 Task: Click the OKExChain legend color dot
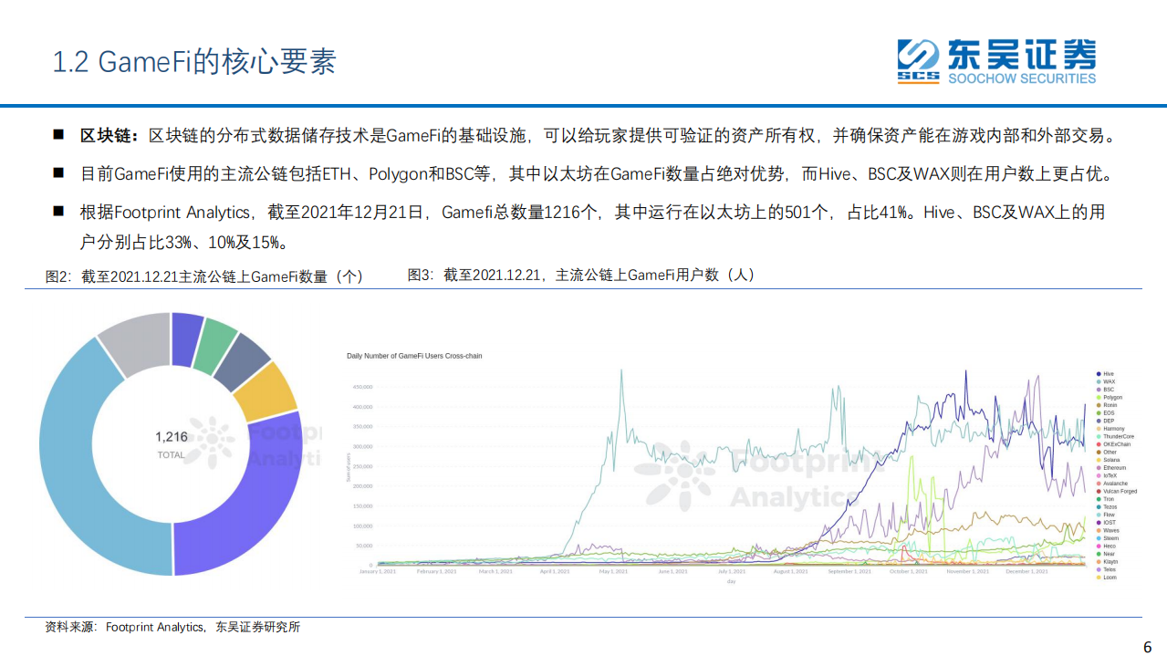(1098, 444)
